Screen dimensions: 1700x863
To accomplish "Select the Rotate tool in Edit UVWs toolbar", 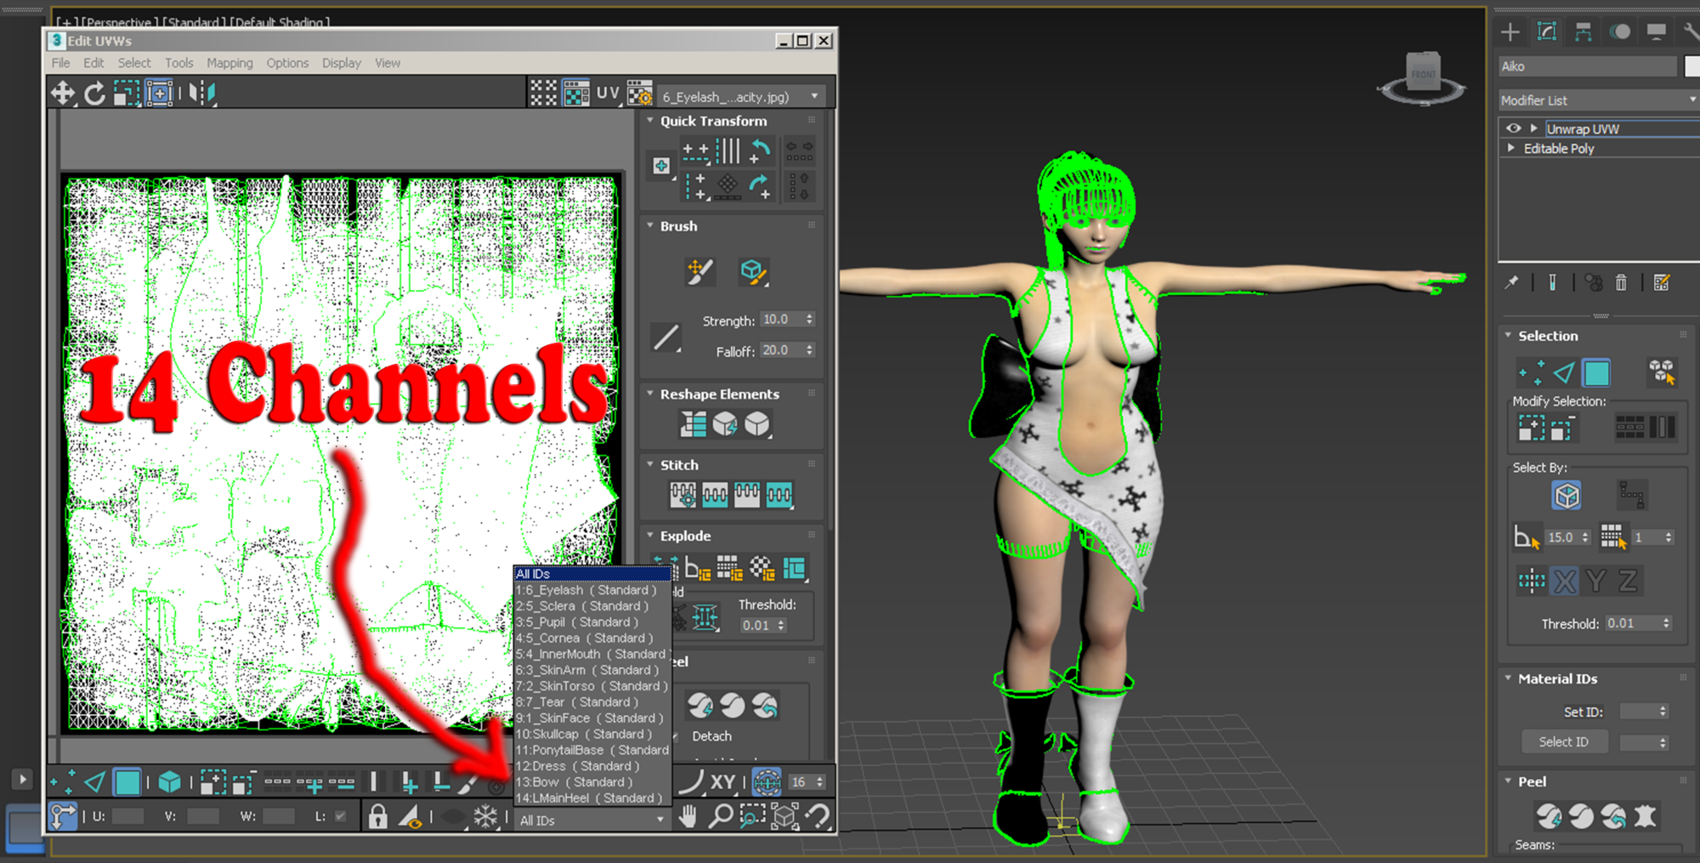I will tap(94, 93).
